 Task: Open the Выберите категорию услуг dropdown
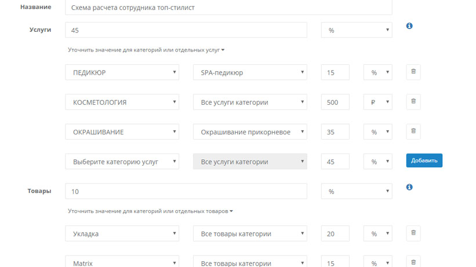(x=122, y=162)
